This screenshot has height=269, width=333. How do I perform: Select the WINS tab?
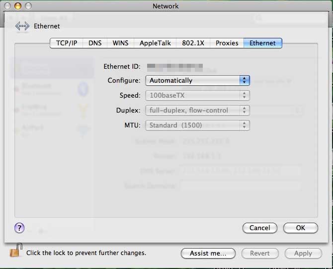[120, 43]
